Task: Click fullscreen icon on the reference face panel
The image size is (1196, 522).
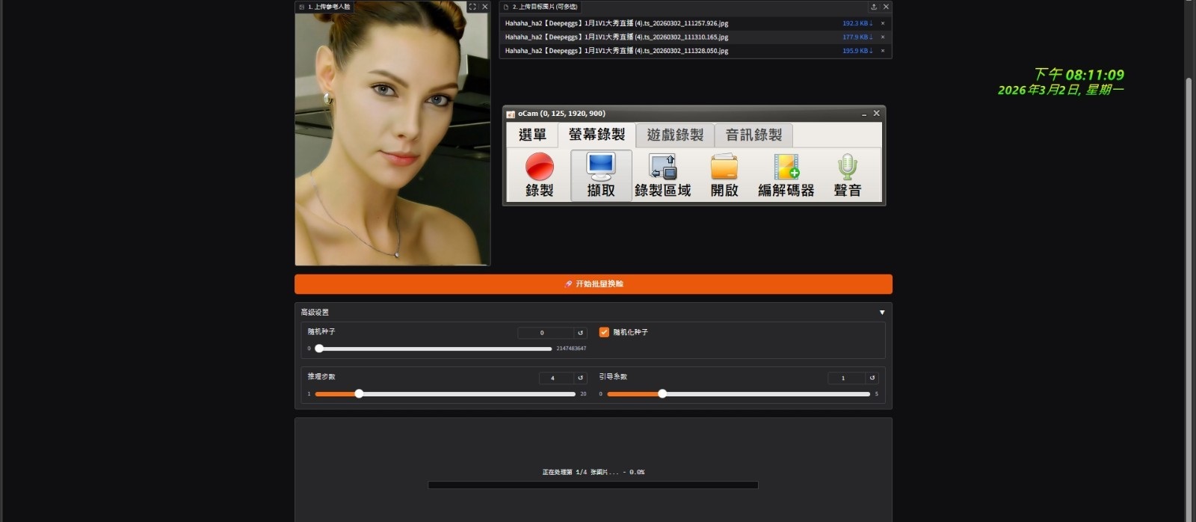Action: pyautogui.click(x=472, y=7)
